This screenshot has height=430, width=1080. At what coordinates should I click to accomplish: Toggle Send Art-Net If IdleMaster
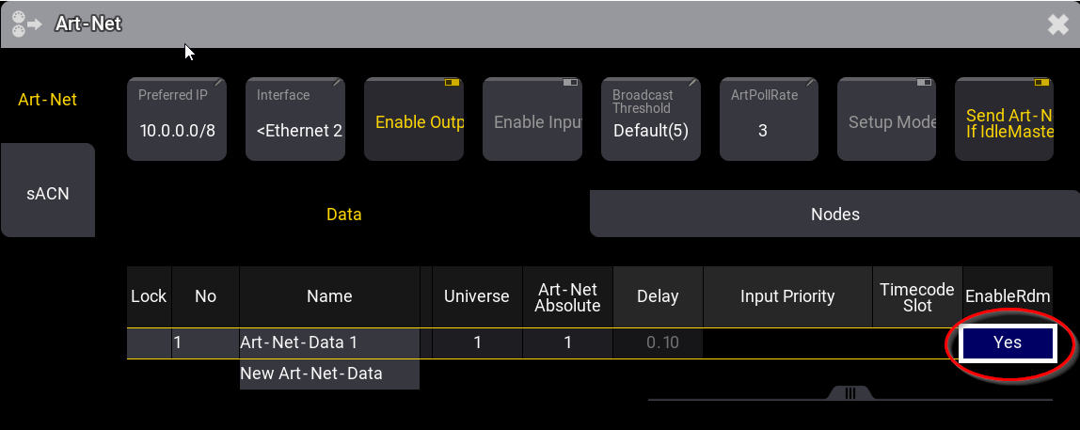coord(1004,119)
